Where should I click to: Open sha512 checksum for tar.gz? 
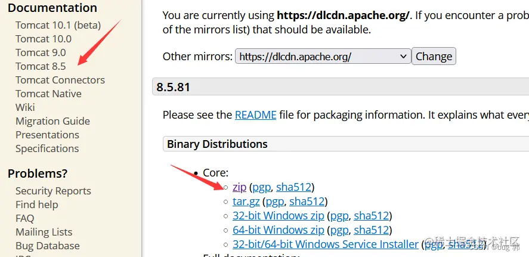point(307,202)
